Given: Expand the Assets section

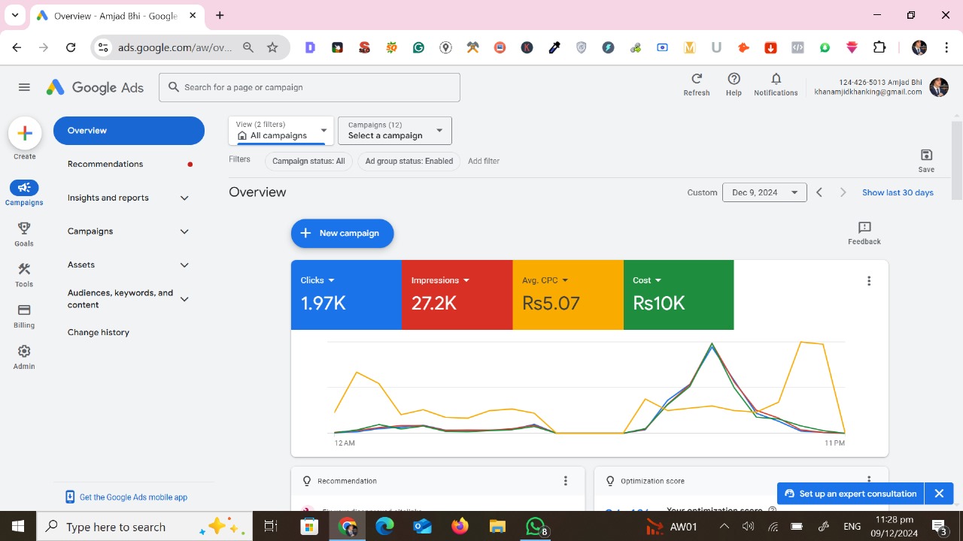Looking at the screenshot, I should [128, 264].
